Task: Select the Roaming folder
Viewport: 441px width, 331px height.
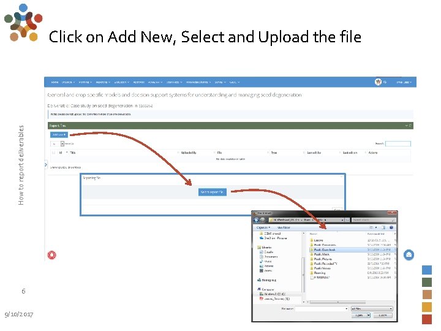Action: pos(317,273)
